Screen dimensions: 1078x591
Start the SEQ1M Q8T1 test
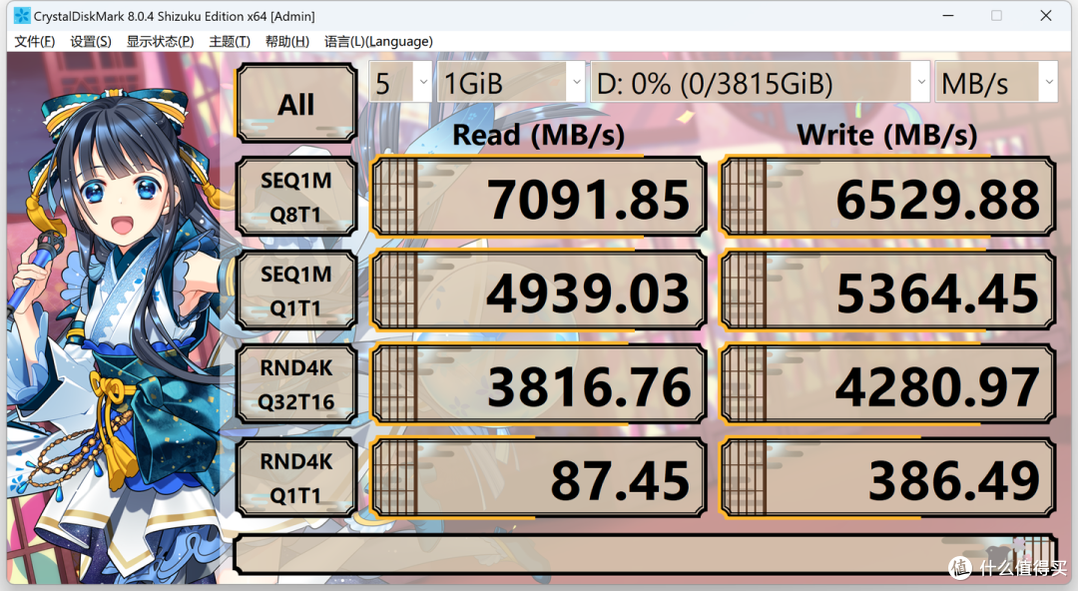tap(296, 197)
